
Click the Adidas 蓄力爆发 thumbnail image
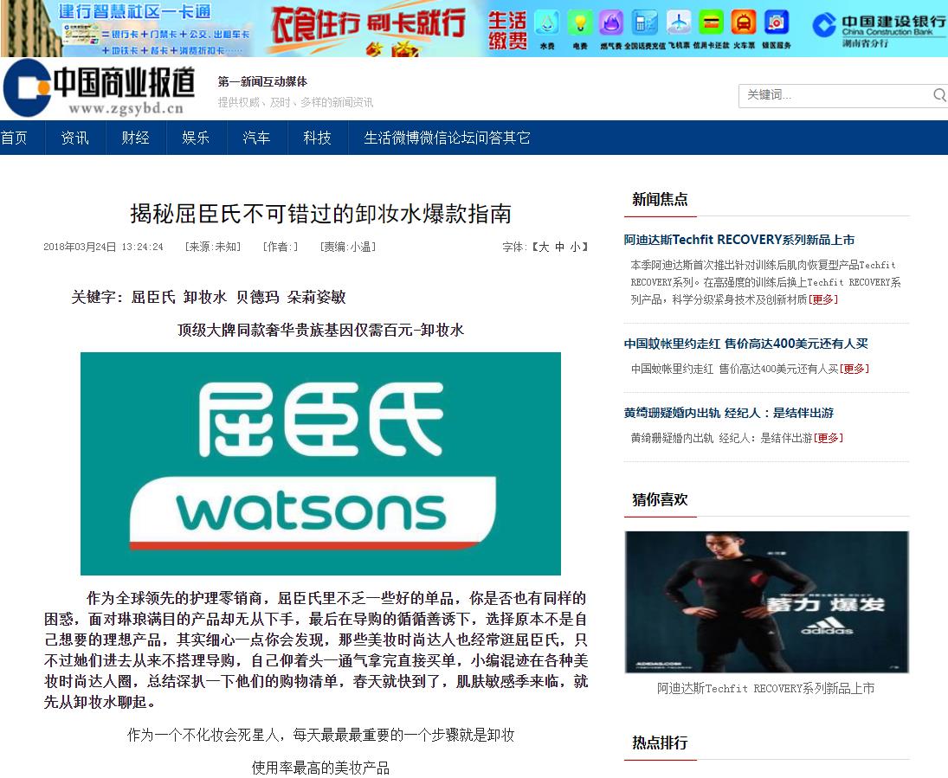(766, 602)
